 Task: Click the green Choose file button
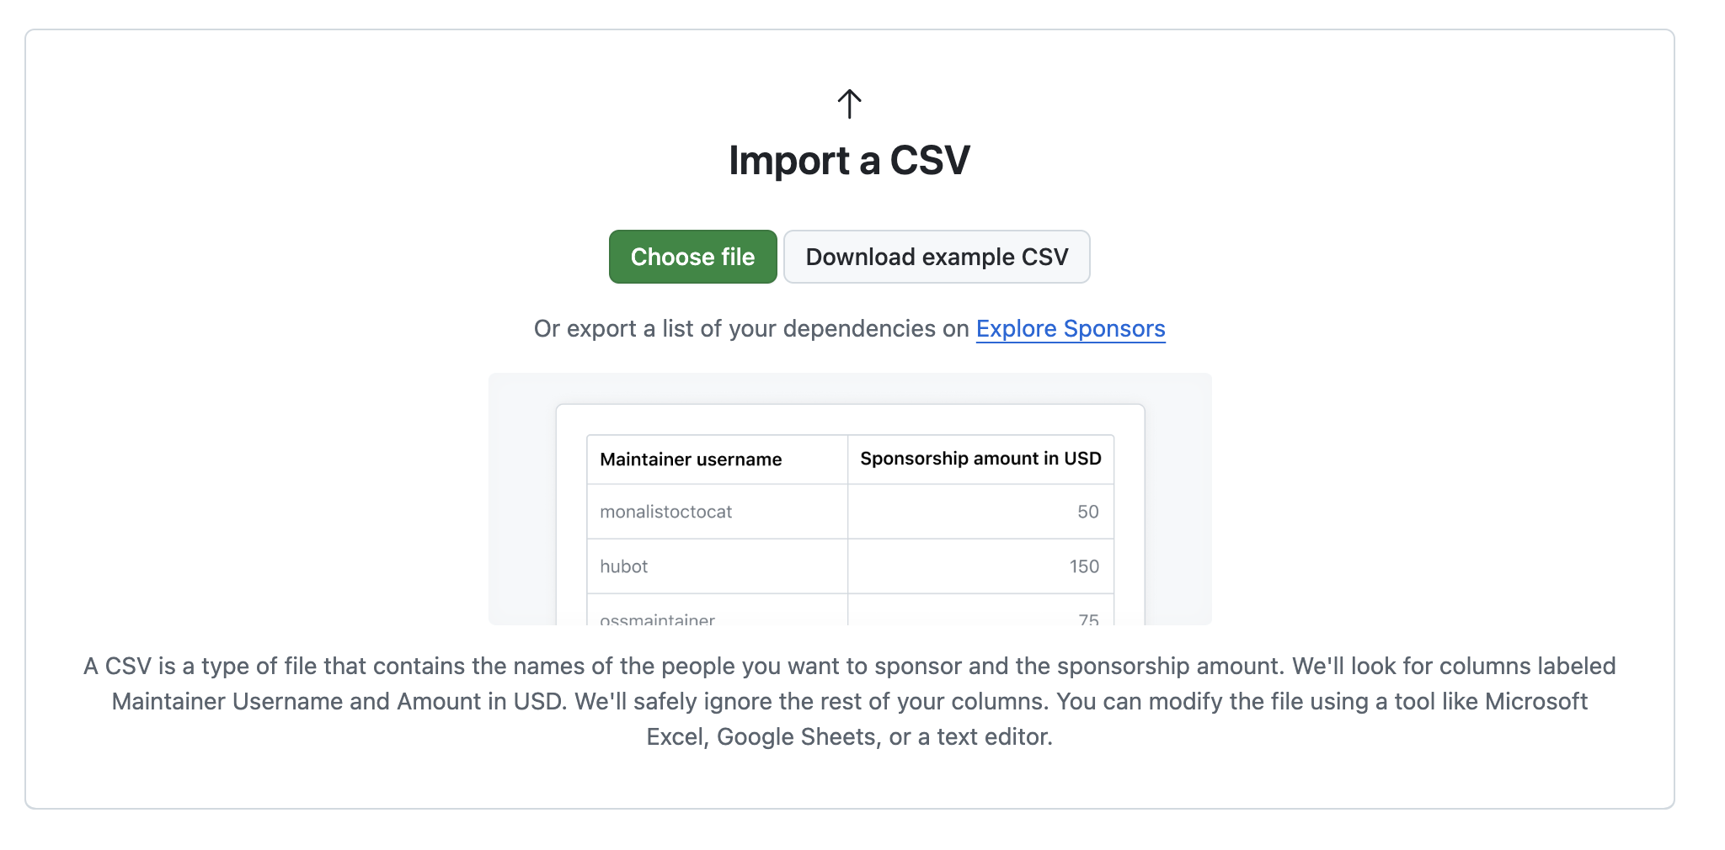pos(692,257)
